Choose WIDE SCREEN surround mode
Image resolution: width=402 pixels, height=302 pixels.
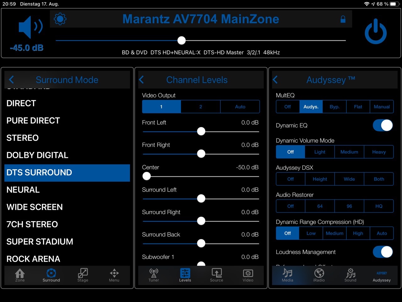[67, 207]
